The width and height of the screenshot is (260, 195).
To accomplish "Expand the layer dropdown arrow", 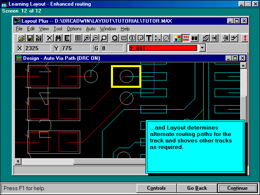I will (202, 48).
